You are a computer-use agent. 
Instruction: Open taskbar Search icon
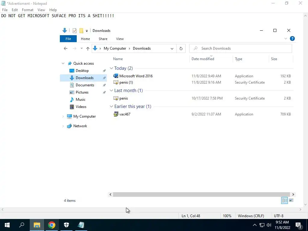point(22,225)
